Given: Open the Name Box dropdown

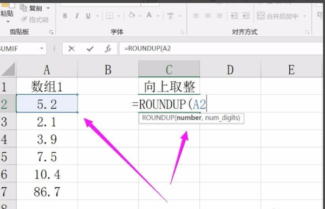Looking at the screenshot, I should 42,49.
